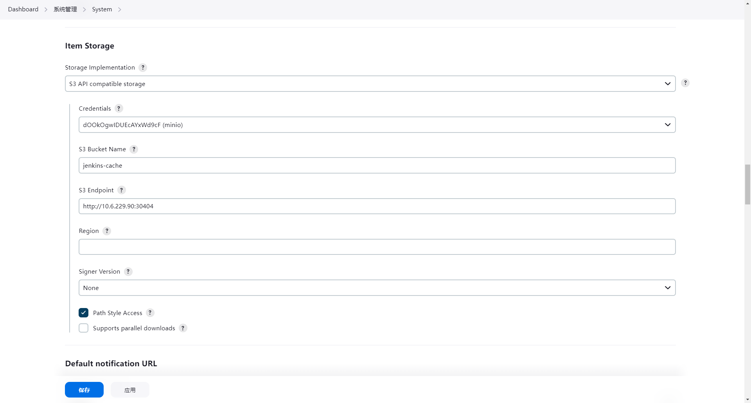Click the Path Style Access help icon
This screenshot has height=403, width=751.
tap(150, 313)
